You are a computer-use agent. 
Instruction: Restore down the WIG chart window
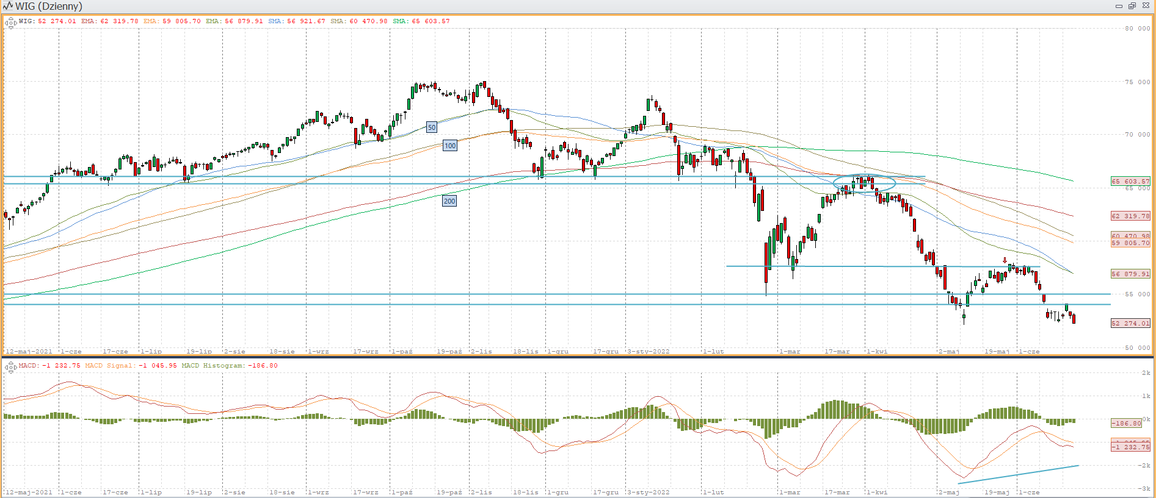click(1132, 6)
